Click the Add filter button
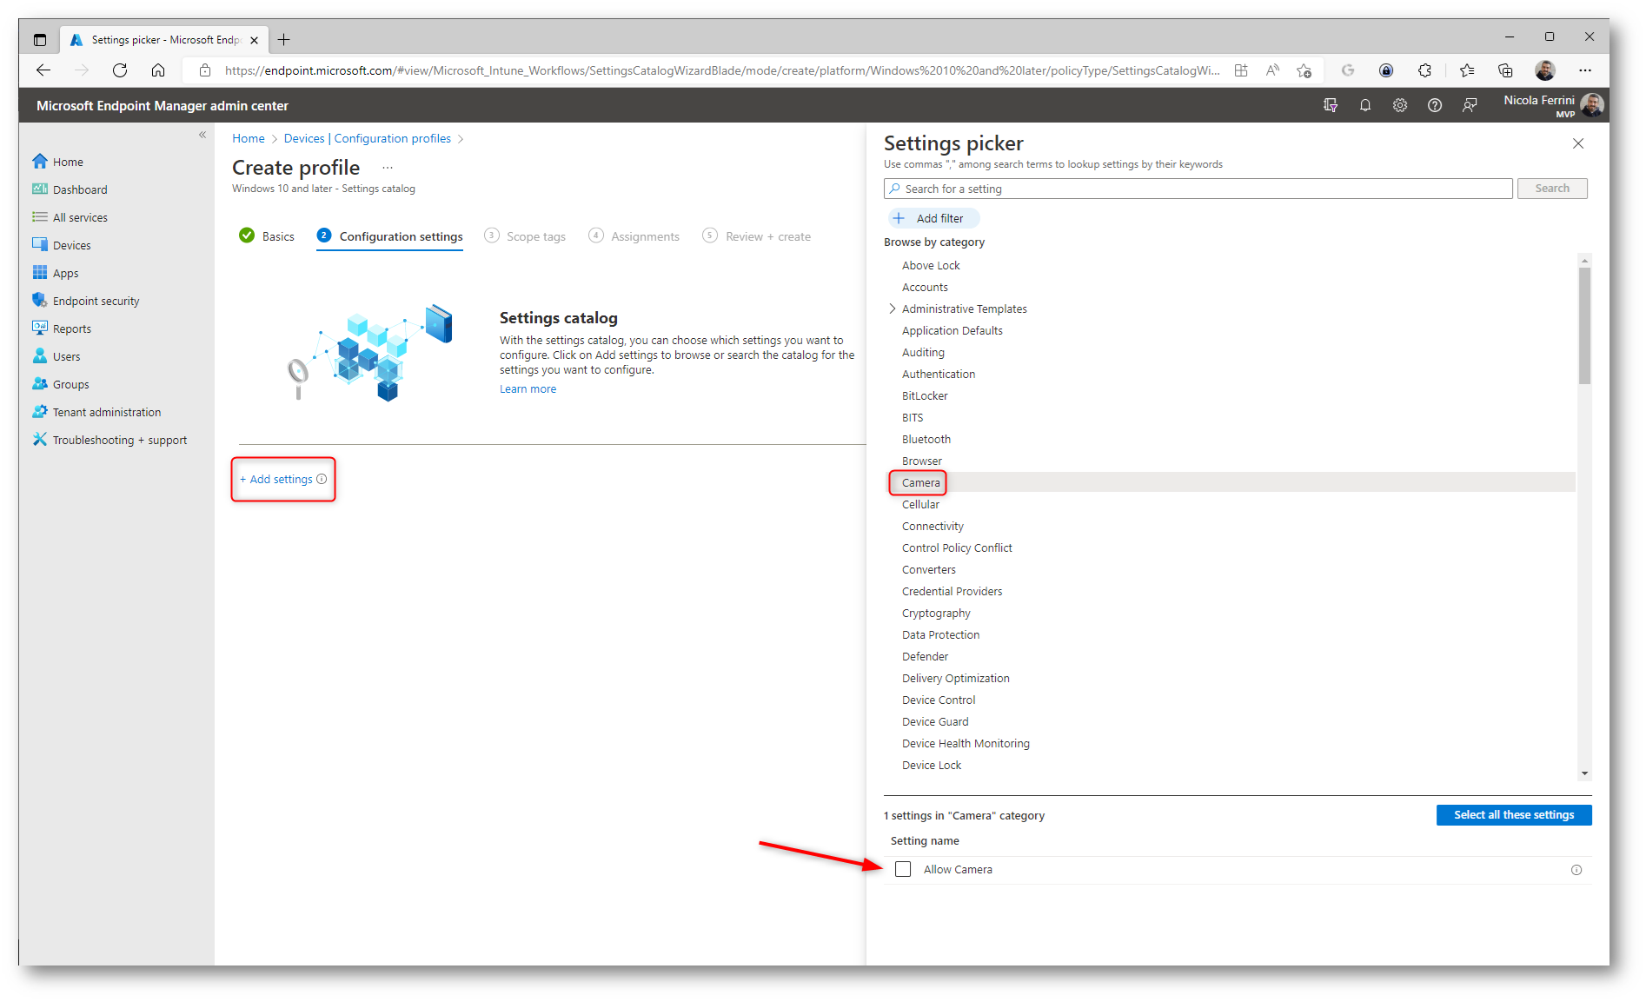1646x1002 pixels. (933, 218)
